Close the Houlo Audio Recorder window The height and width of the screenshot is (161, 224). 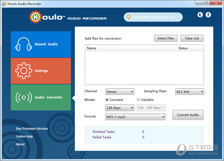tap(216, 3)
